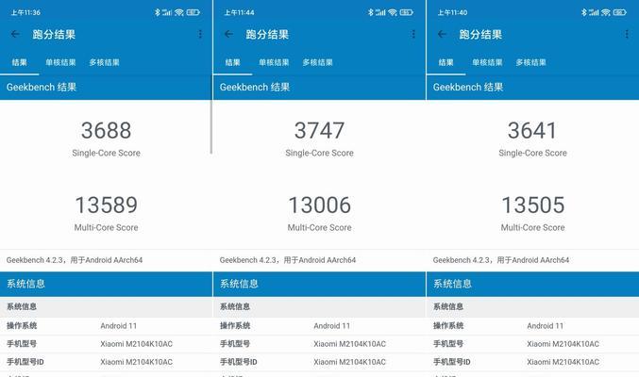Click Geekbench 结果 heading in 11:40 screenshot
The width and height of the screenshot is (639, 377).
(468, 87)
